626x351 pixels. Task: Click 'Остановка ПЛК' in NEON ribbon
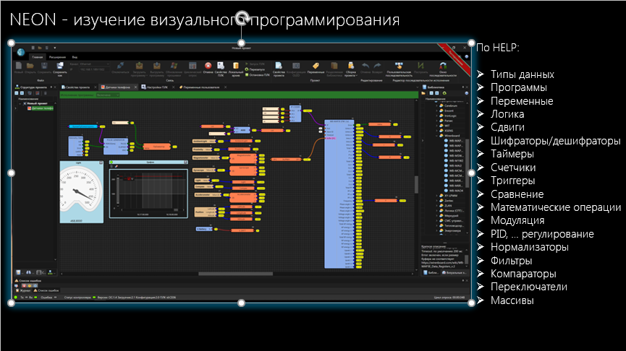tap(257, 74)
